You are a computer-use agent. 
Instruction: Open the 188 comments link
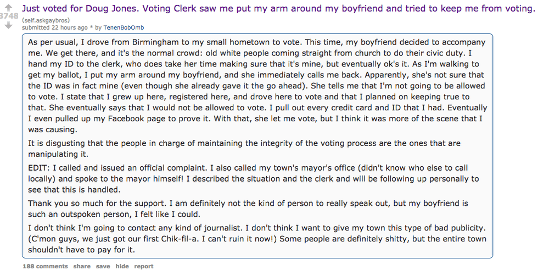pos(45,266)
